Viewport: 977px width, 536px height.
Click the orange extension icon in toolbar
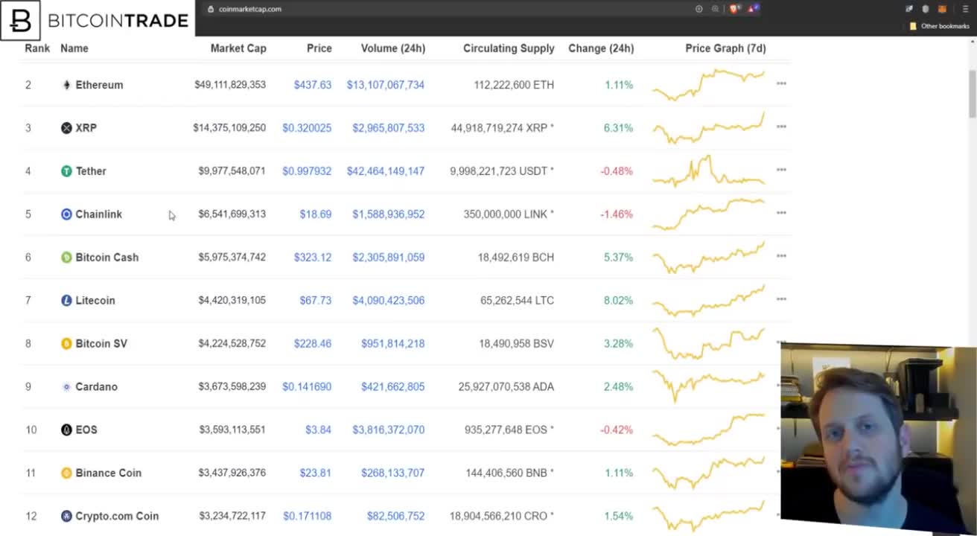tap(941, 9)
